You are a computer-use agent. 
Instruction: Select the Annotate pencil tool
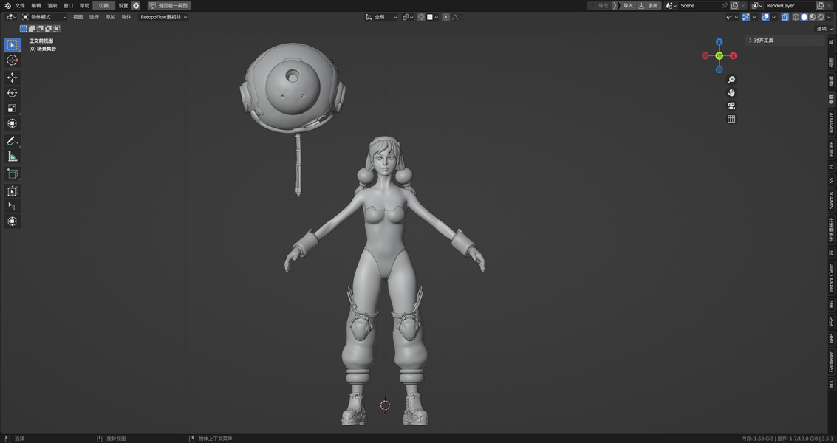(x=13, y=141)
